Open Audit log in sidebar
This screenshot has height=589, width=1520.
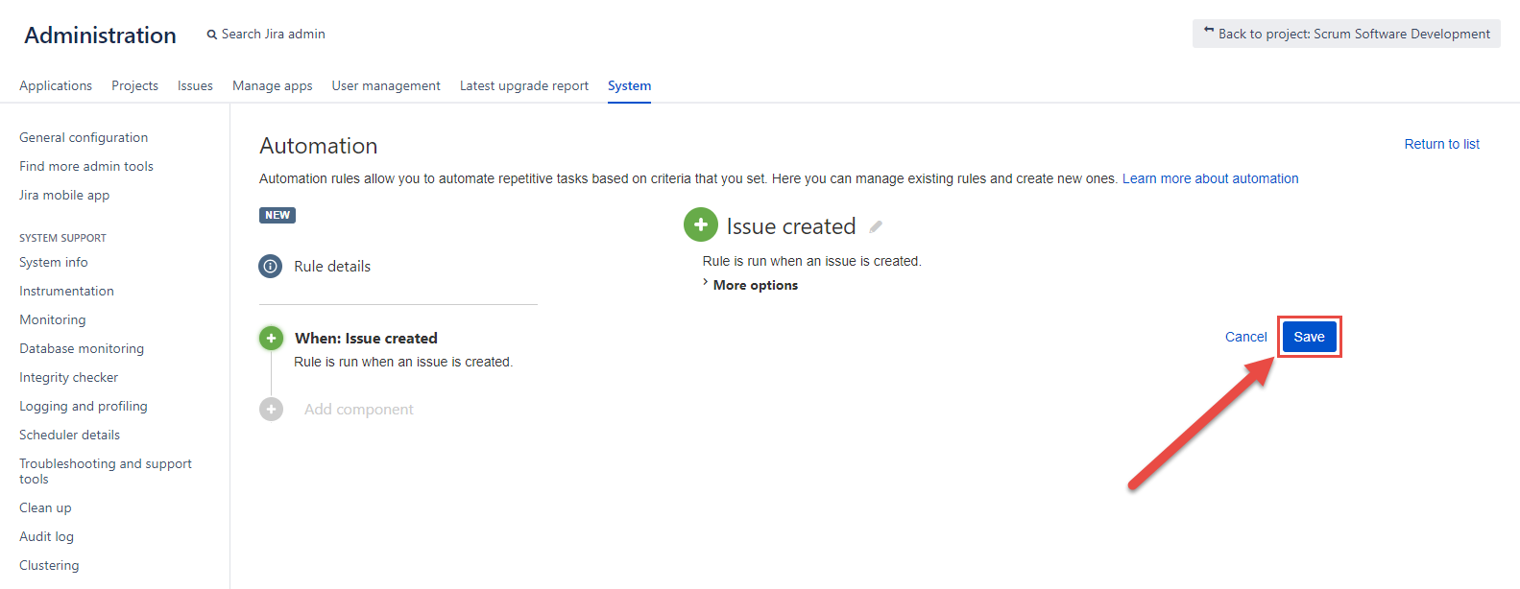point(46,536)
